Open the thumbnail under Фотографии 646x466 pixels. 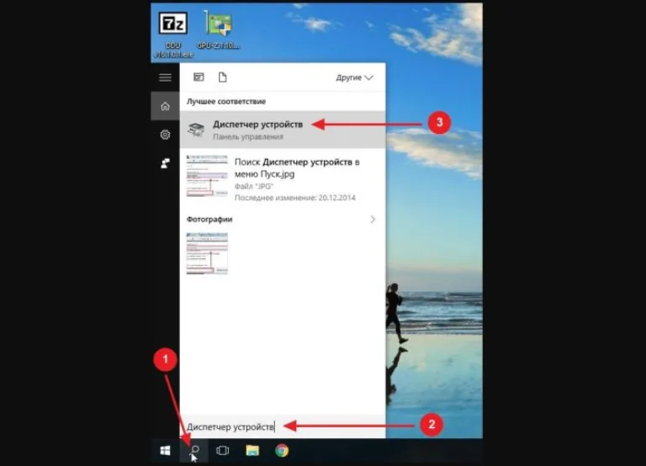pyautogui.click(x=207, y=253)
